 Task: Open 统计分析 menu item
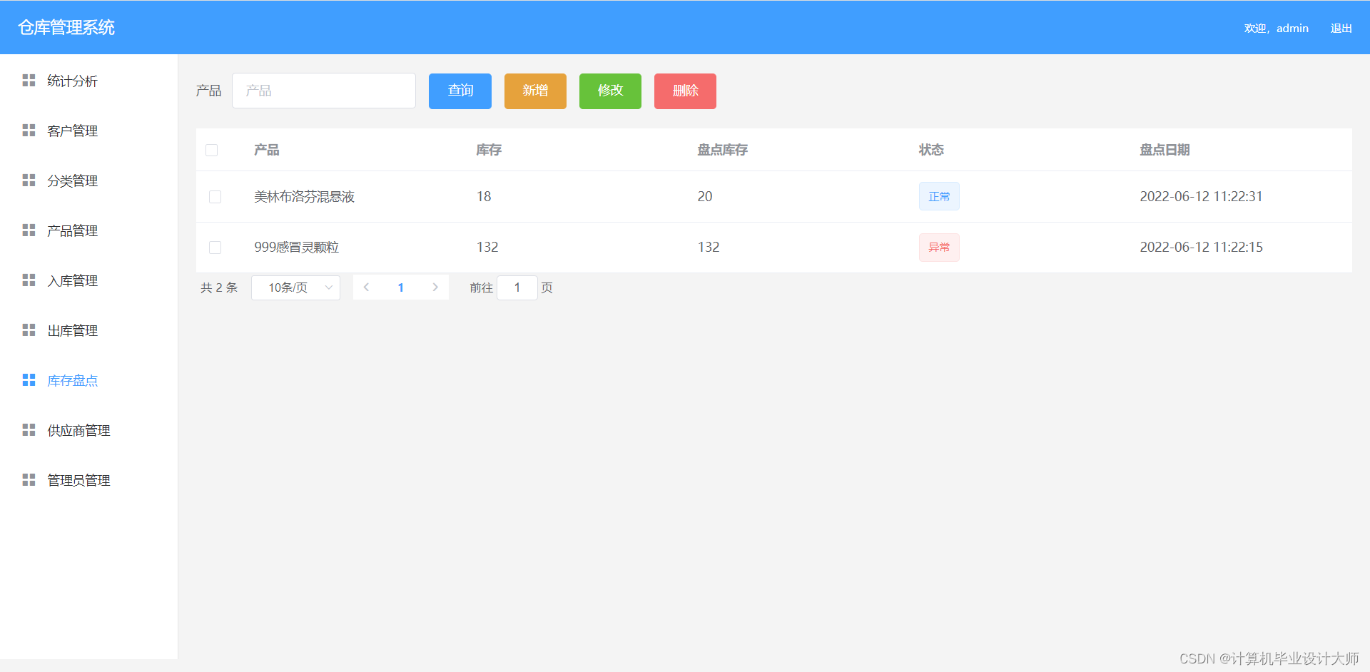pos(88,81)
